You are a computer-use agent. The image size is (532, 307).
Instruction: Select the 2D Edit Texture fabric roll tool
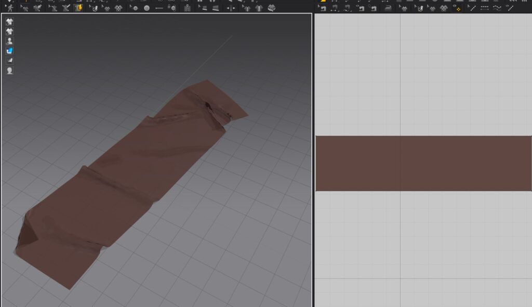[419, 8]
